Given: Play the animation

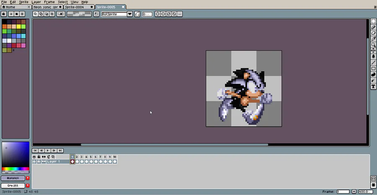Looking at the screenshot, I should coord(48,151).
